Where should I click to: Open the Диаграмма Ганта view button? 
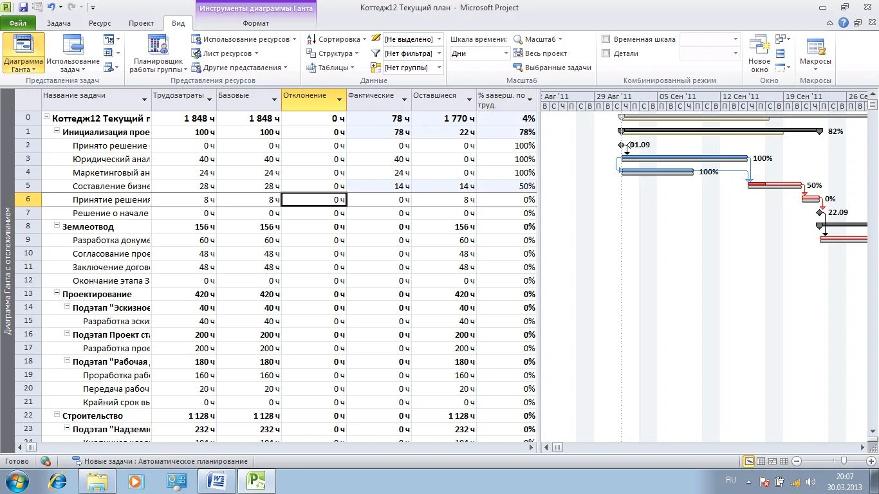(x=23, y=53)
